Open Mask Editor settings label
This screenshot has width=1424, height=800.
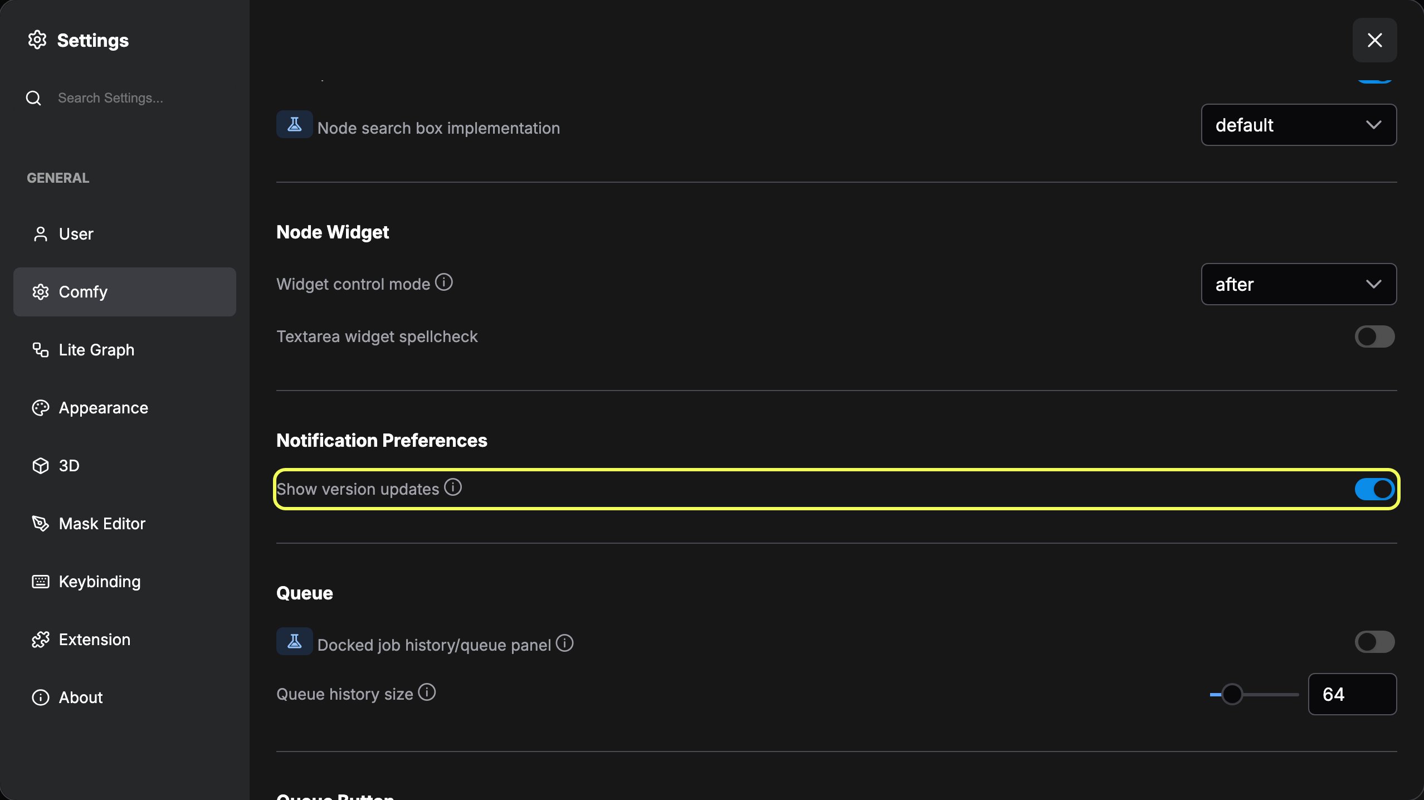(x=102, y=524)
